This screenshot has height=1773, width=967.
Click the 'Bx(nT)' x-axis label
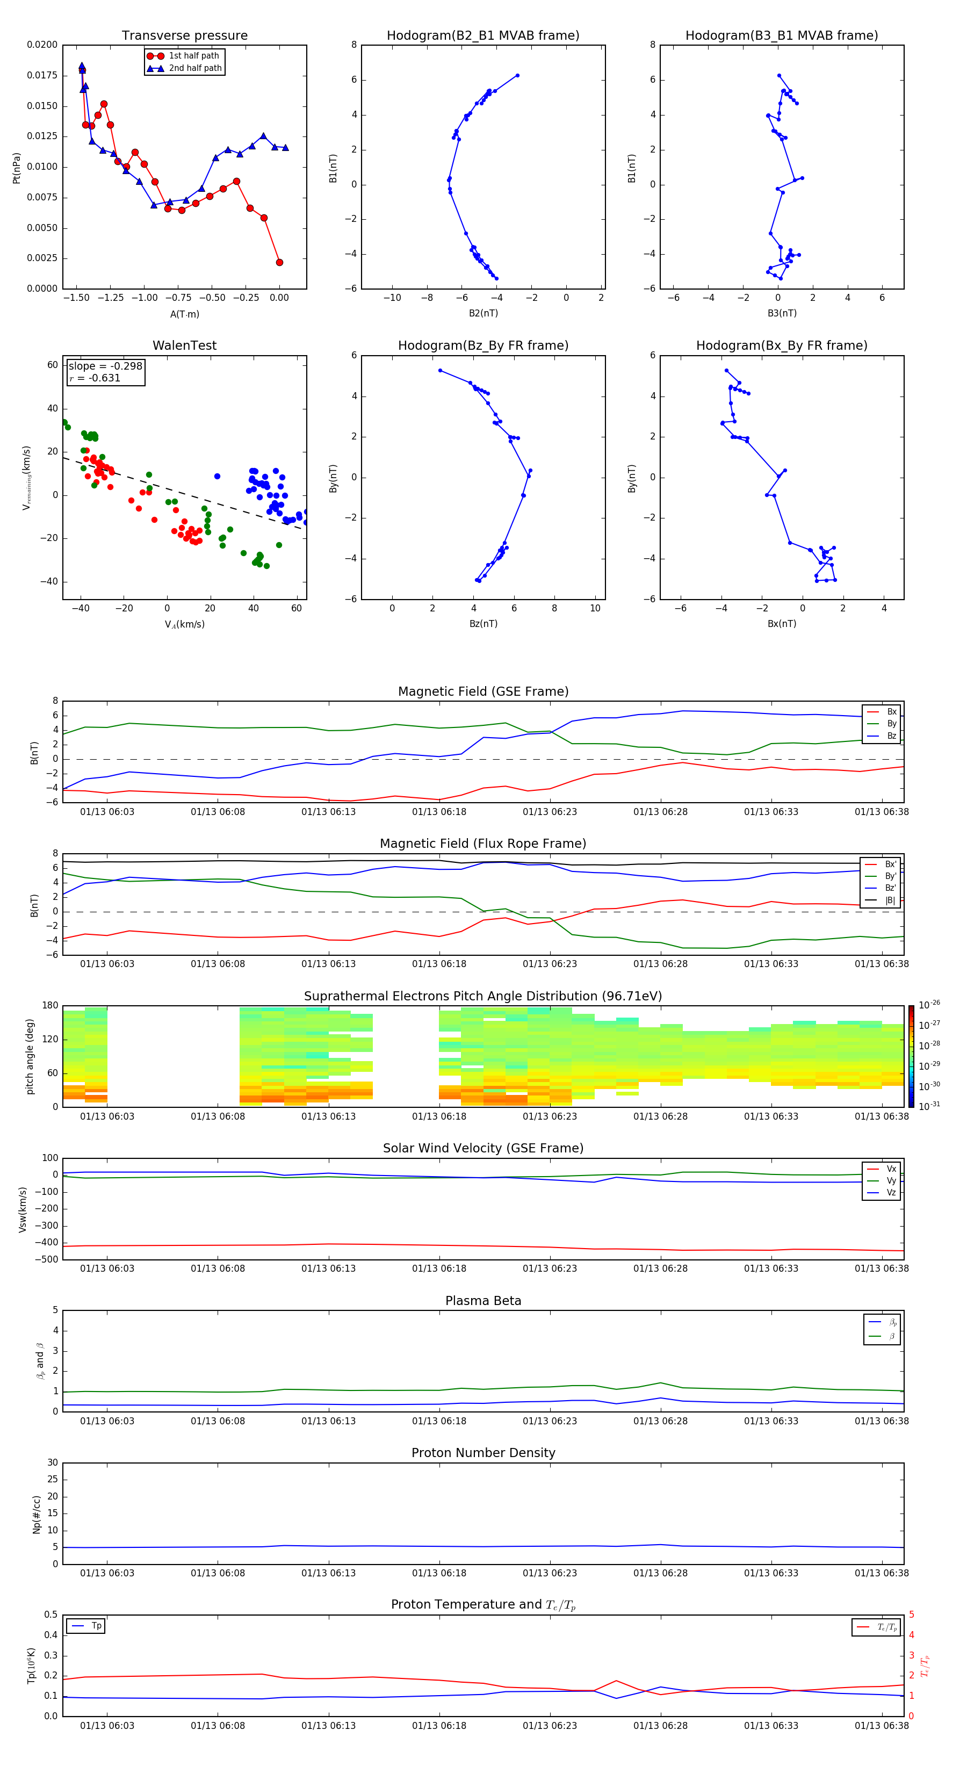click(782, 624)
